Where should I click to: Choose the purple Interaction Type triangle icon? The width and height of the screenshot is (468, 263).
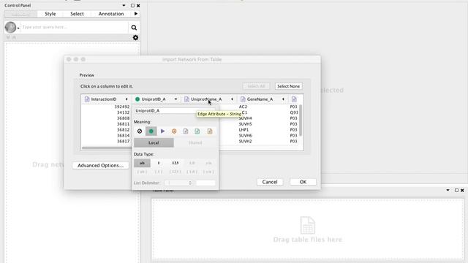162,131
